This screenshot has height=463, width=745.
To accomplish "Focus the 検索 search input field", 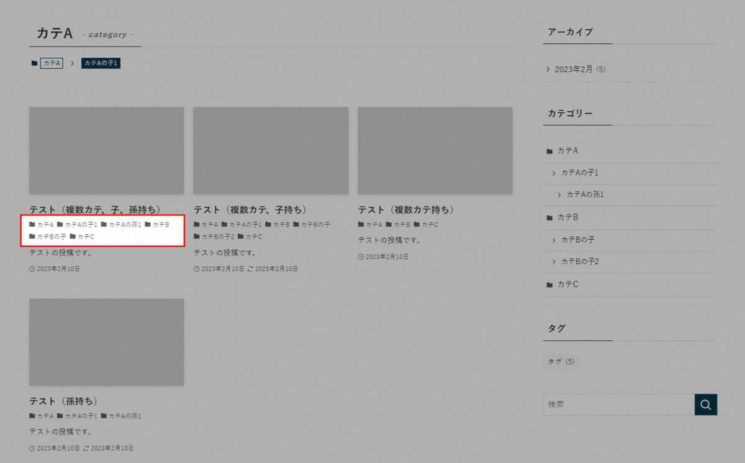I will coord(619,405).
